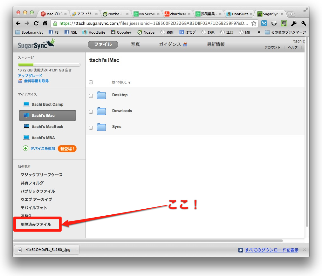Switch to the 写真 tab
Viewport: 322px width, 276px height.
point(135,44)
